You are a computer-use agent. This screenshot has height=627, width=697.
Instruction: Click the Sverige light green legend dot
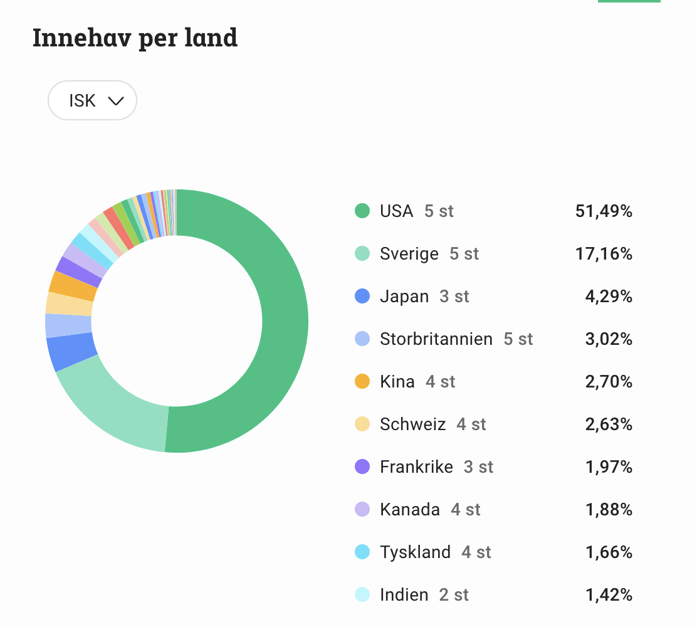pos(362,254)
